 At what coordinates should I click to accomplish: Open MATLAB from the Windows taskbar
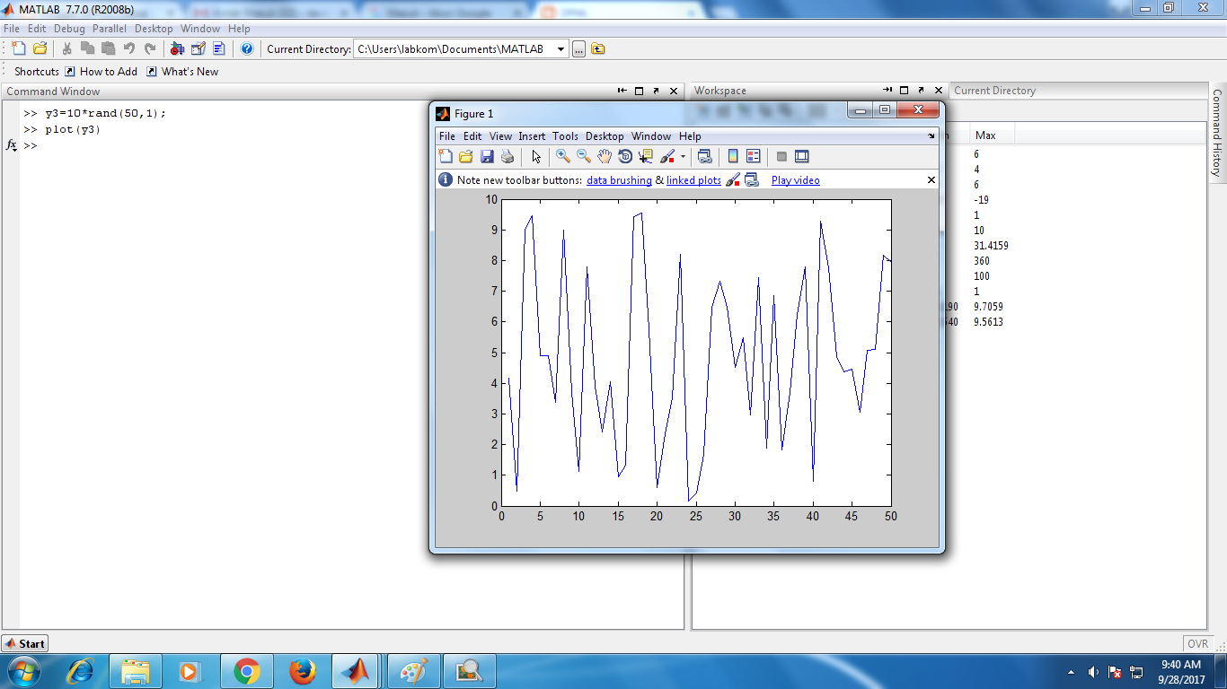tap(355, 670)
